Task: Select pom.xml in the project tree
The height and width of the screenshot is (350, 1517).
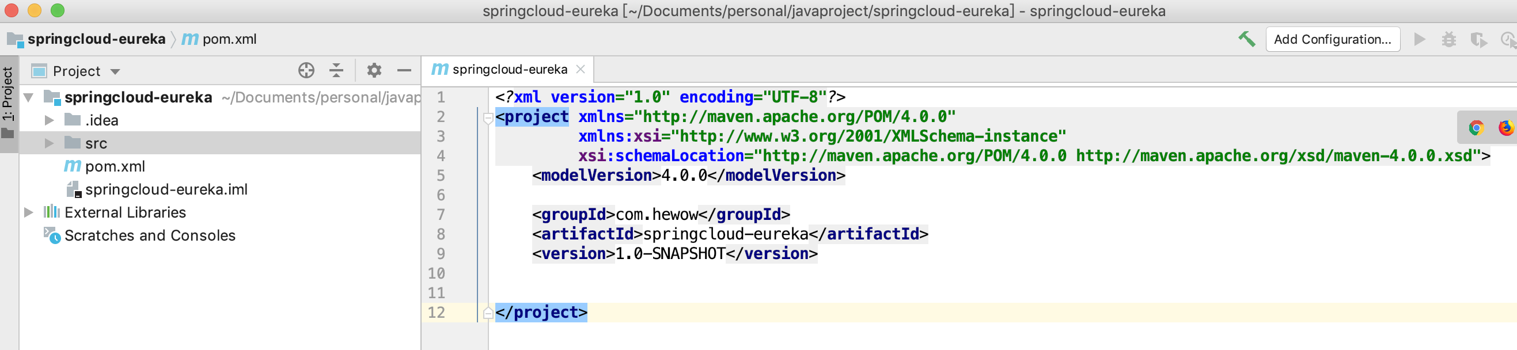Action: click(x=115, y=166)
